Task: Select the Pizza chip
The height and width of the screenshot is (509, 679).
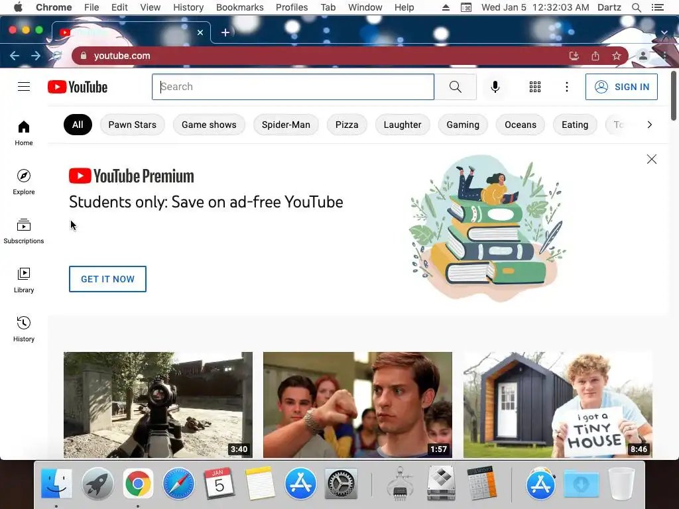Action: (347, 125)
